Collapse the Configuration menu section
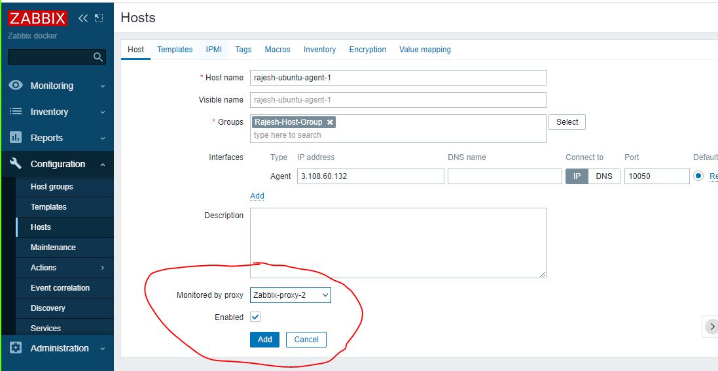Screen dimensions: 718x371 103,165
